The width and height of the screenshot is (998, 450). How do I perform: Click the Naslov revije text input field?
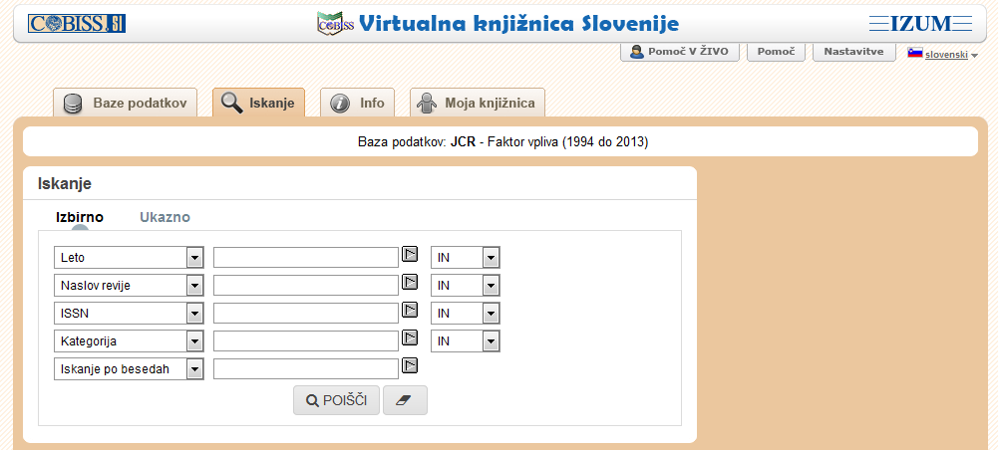(305, 286)
